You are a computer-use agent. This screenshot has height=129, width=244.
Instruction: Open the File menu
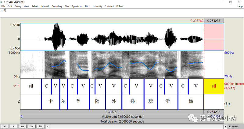[x=3, y=6]
